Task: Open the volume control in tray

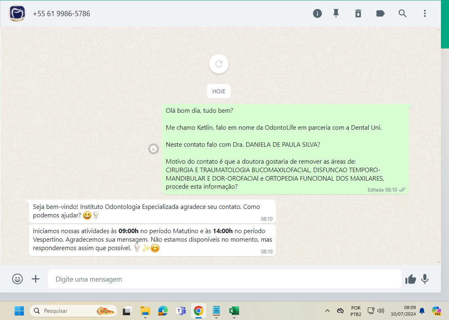Action: click(381, 311)
